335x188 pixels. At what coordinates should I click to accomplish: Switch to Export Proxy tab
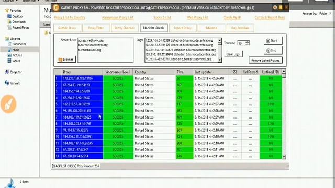183,28
